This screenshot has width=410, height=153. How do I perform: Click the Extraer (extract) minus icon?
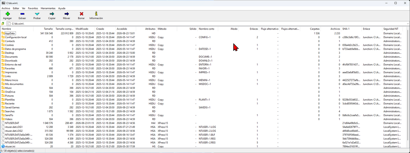click(x=22, y=14)
